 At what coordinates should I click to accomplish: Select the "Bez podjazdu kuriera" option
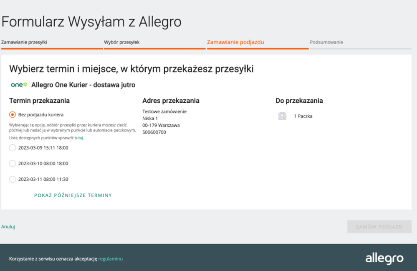point(13,115)
